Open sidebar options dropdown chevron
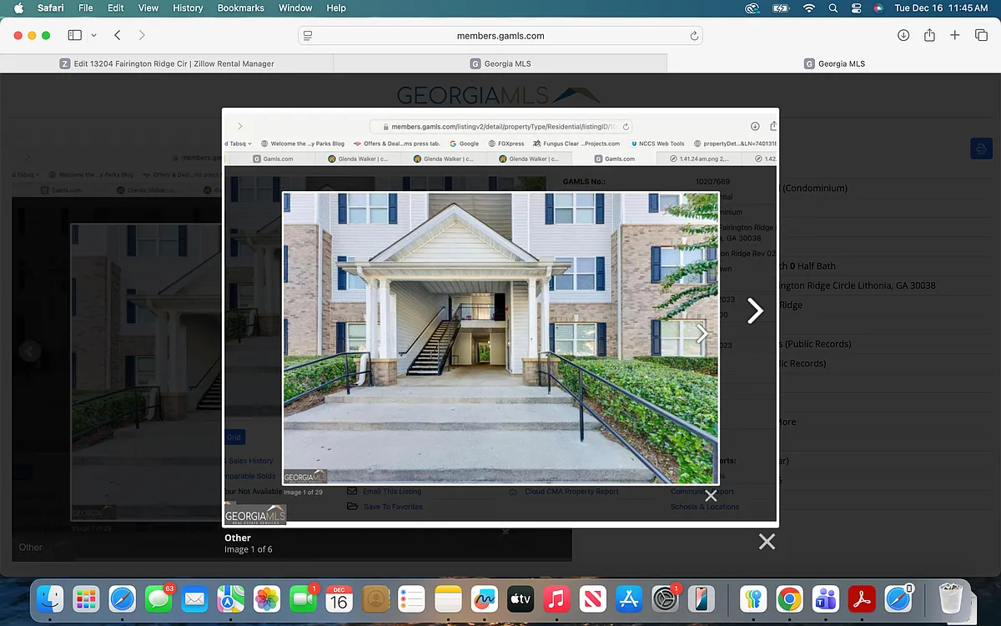1001x626 pixels. point(93,36)
